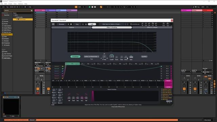Click the lock icon in SourceLab toolbar
Image resolution: width=217 pixels, height=122 pixels.
click(86, 24)
